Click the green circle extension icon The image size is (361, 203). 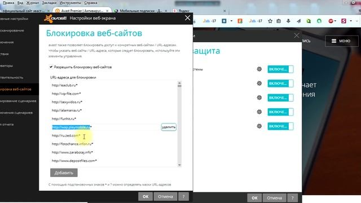coord(319,21)
